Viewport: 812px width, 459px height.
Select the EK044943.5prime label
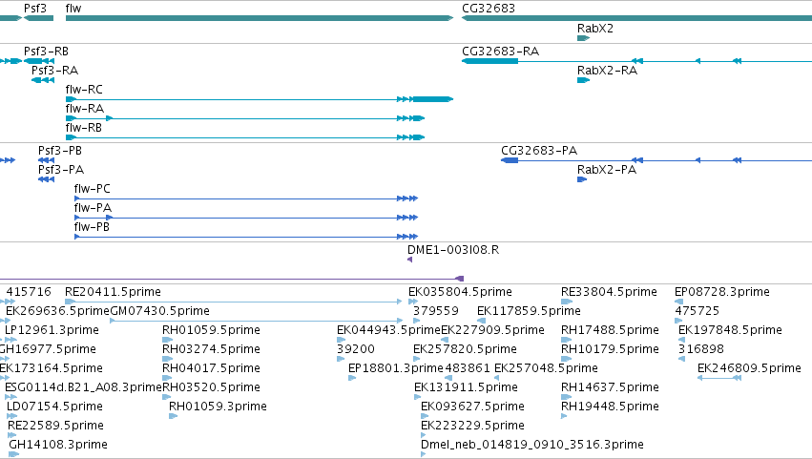coord(388,330)
